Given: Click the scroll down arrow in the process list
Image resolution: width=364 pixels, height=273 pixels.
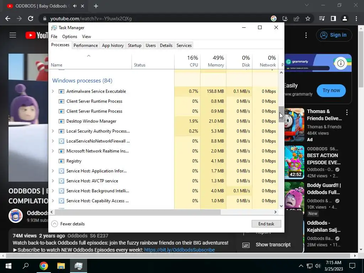Looking at the screenshot, I should click(282, 206).
